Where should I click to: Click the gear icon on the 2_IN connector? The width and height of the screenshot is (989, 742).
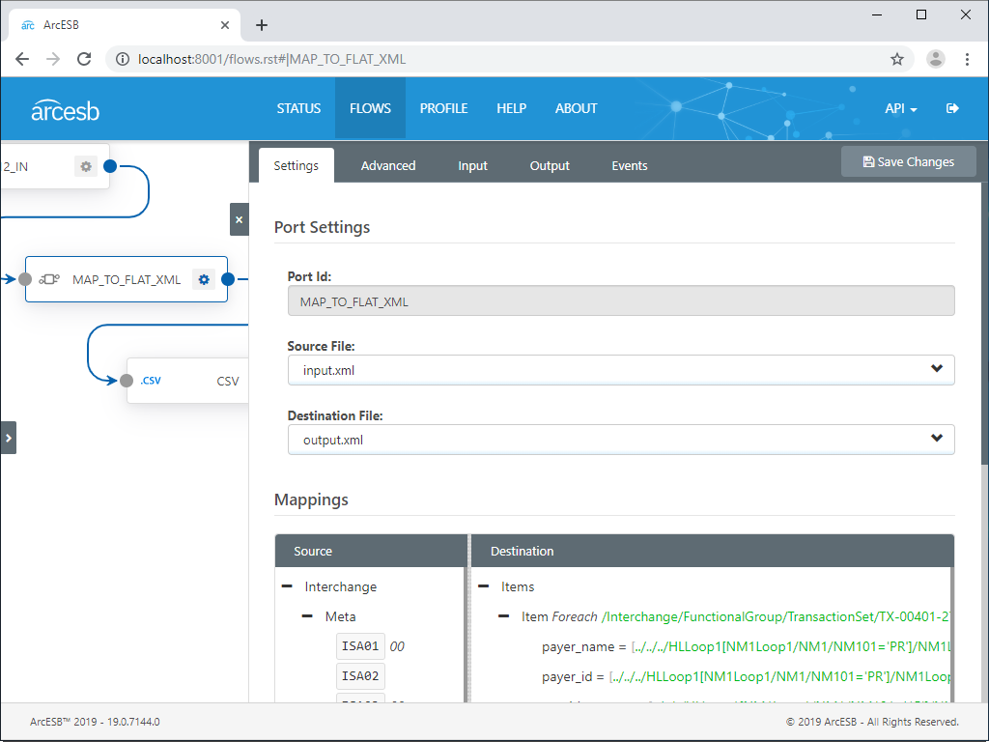point(86,165)
